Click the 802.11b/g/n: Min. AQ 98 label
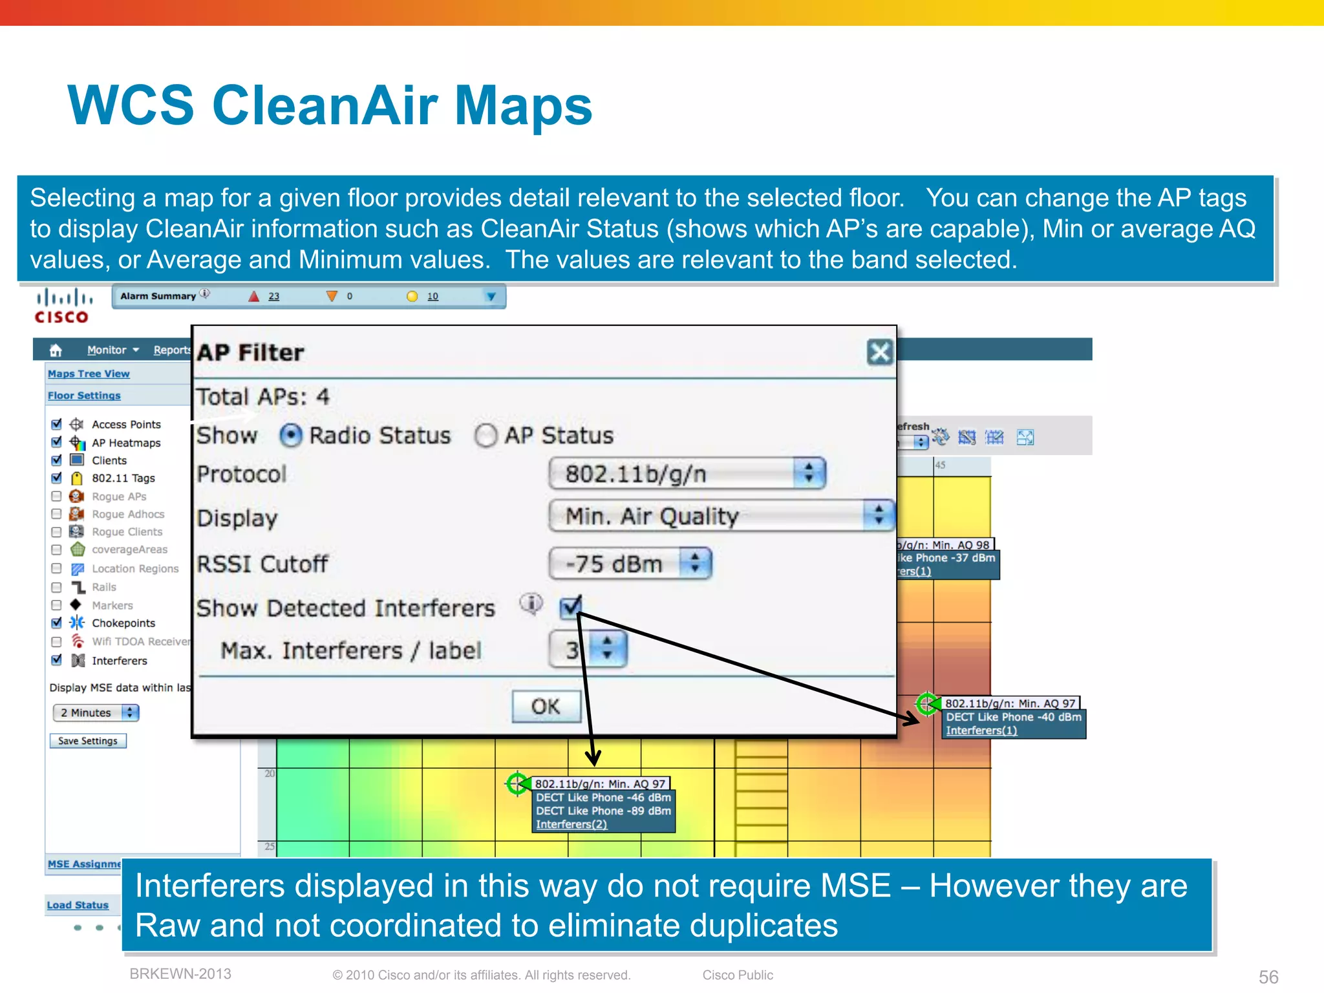The width and height of the screenshot is (1324, 993). tap(945, 545)
